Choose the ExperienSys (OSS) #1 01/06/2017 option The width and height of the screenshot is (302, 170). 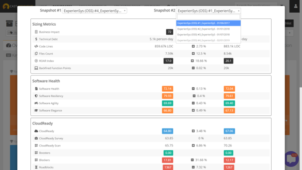pos(208,23)
